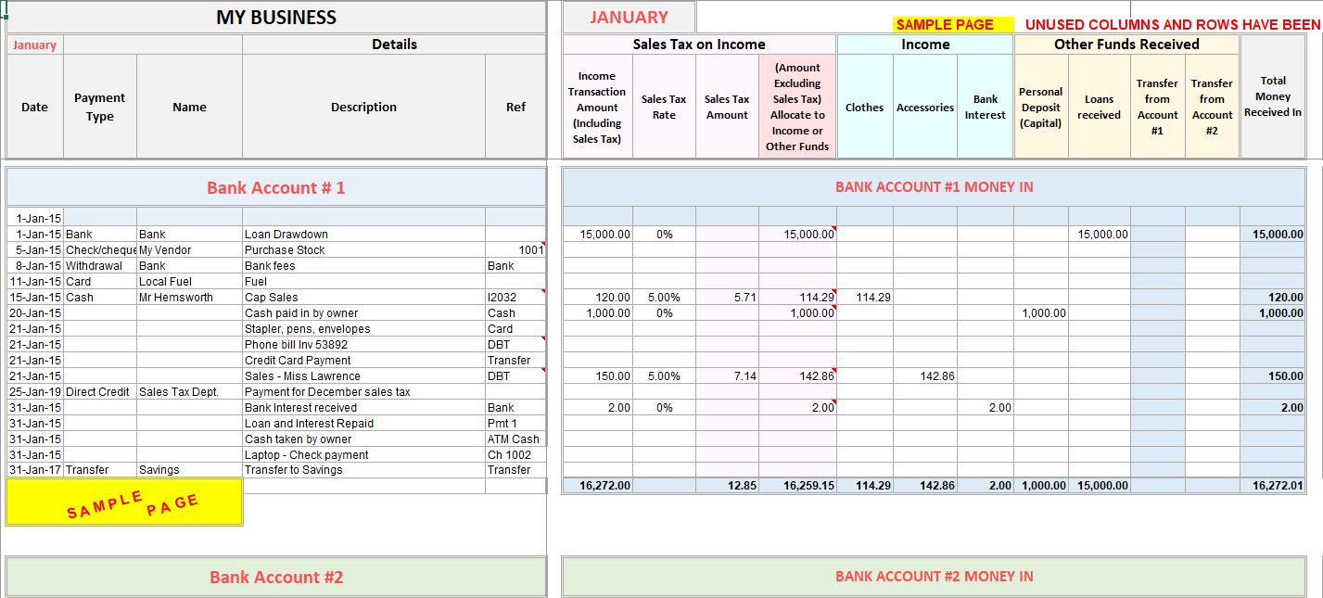Select the My Vendor name cell
Viewport: 1323px width, 598px height.
coord(189,250)
